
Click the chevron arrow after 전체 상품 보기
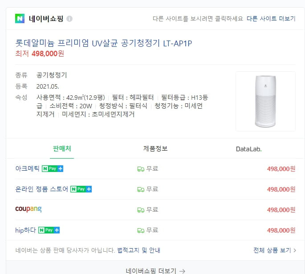[x=294, y=250]
